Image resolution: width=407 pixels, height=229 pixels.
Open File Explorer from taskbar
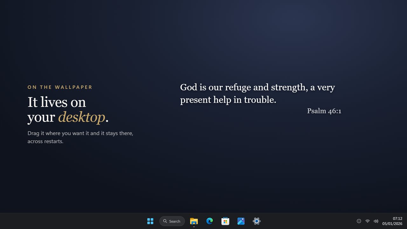point(194,221)
